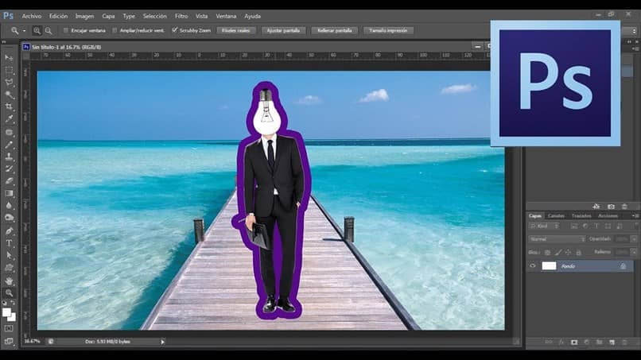Click the Ajustar pantalla button
The height and width of the screenshot is (360, 641).
click(x=283, y=31)
